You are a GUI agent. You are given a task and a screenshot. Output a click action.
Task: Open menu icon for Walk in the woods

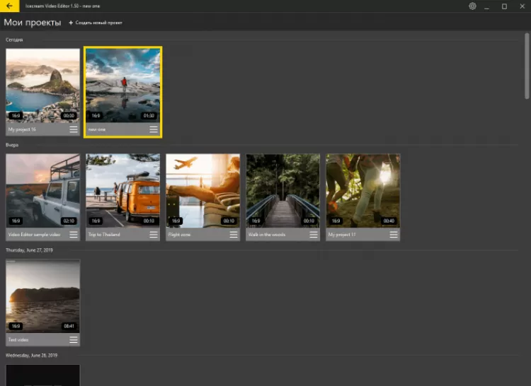coord(314,235)
